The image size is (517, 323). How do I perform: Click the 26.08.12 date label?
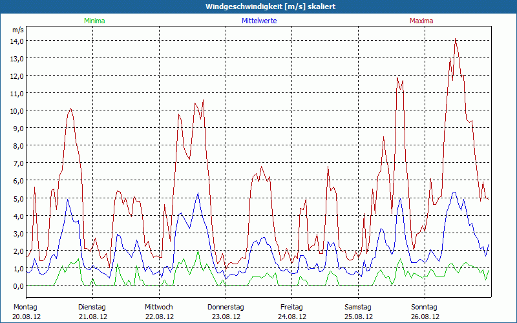tap(425, 317)
